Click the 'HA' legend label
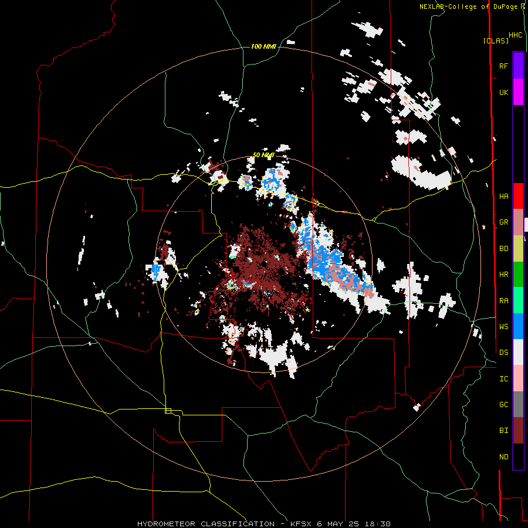This screenshot has width=528, height=528. 503,196
